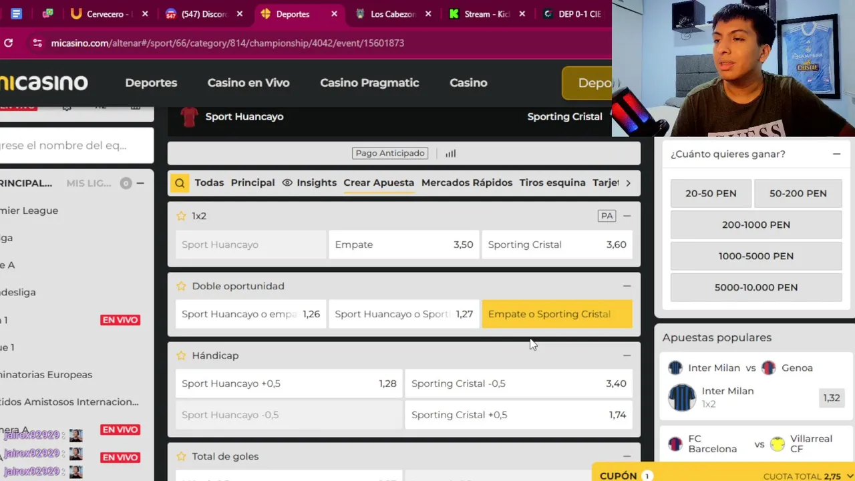855x481 pixels.
Task: Select the Tiros esquina tab
Action: [552, 182]
